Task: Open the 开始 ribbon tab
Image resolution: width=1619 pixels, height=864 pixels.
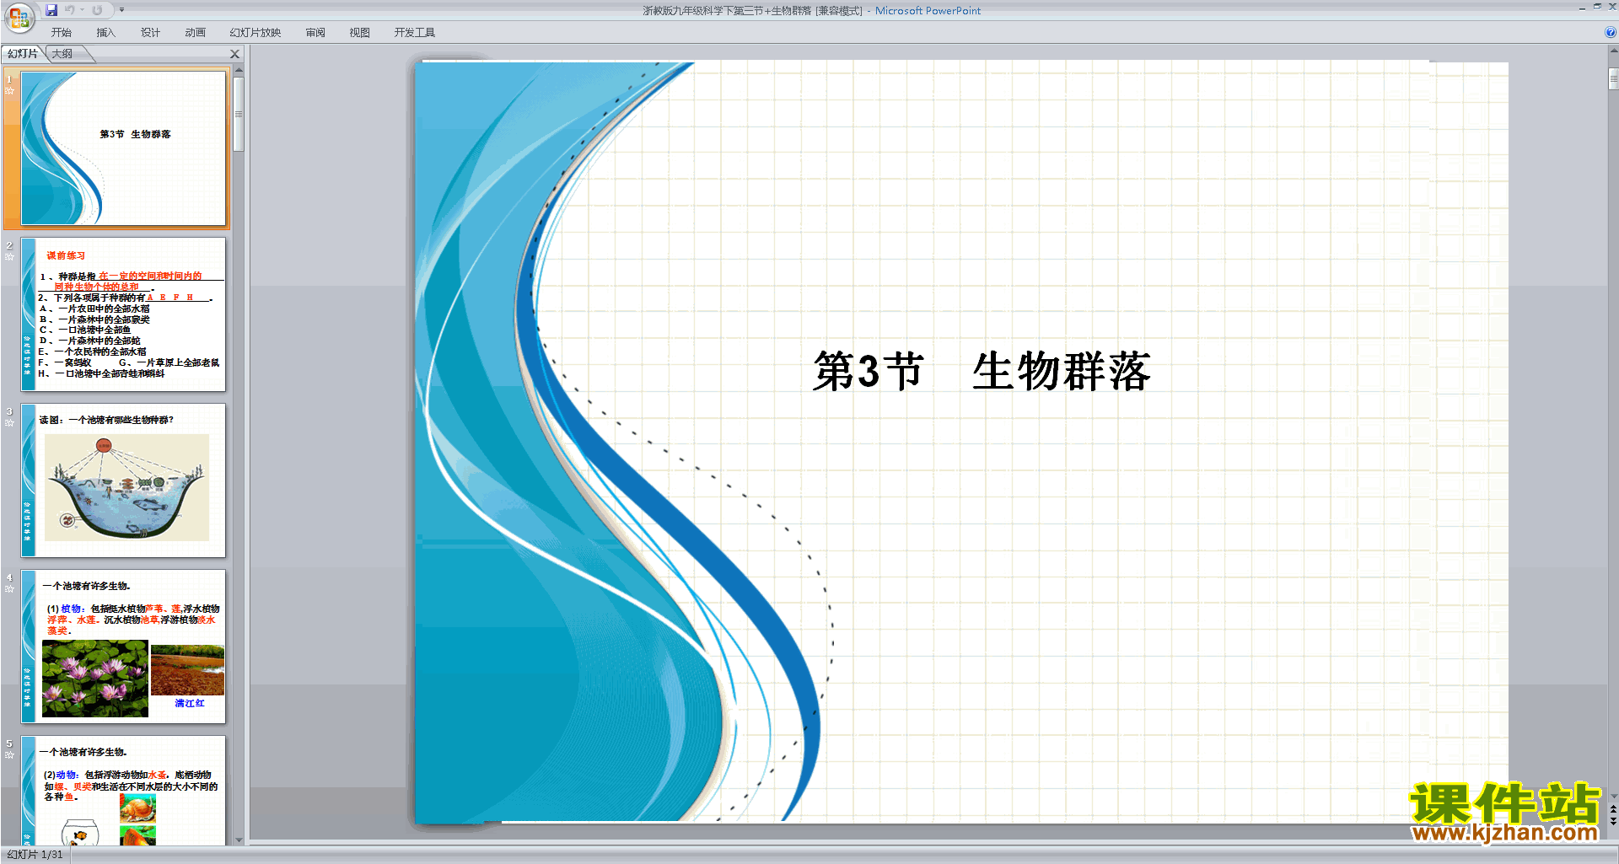Action: 62,33
